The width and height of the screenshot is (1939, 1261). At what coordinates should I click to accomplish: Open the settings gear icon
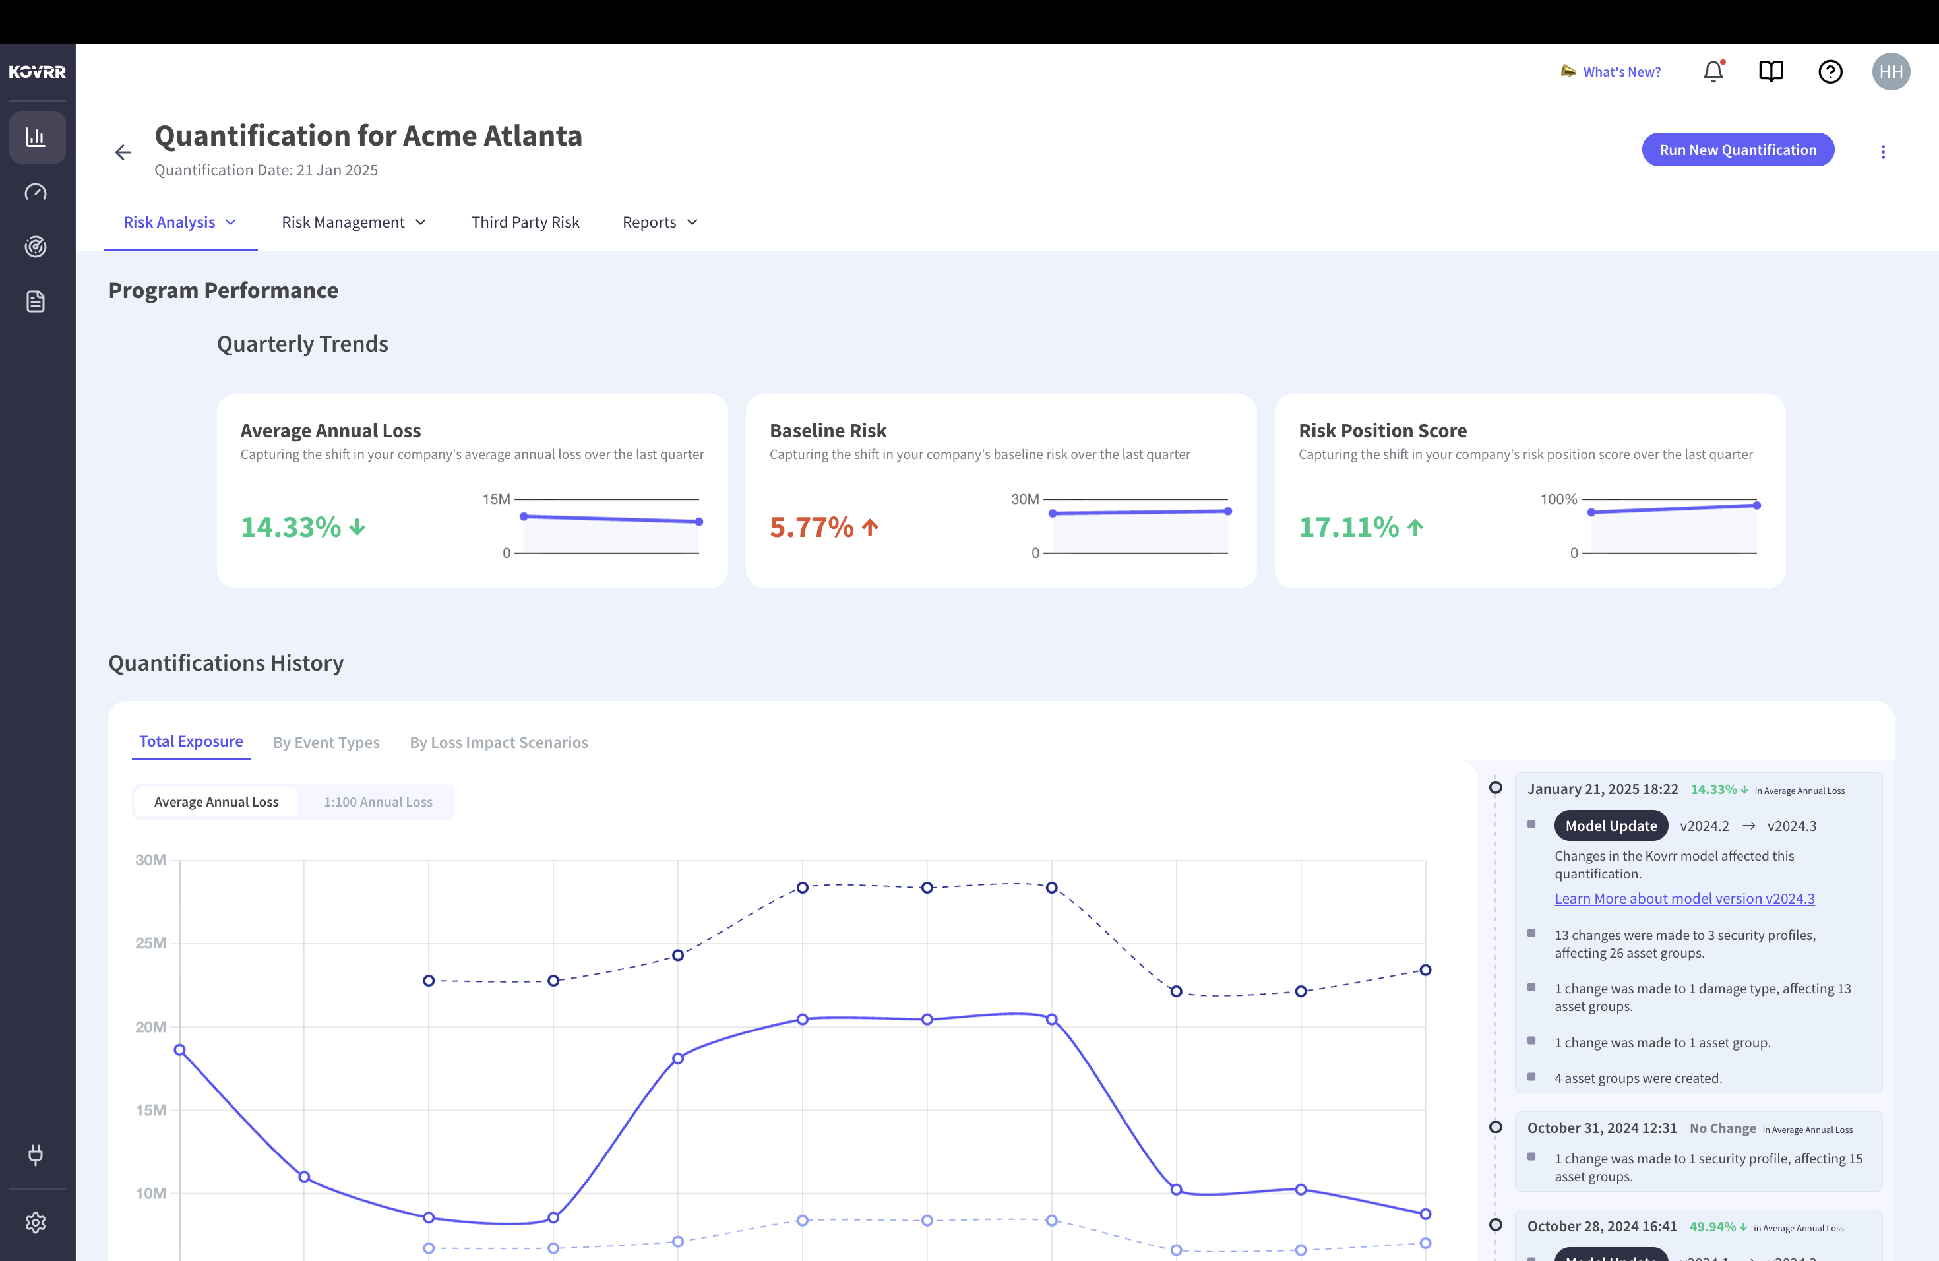click(36, 1222)
